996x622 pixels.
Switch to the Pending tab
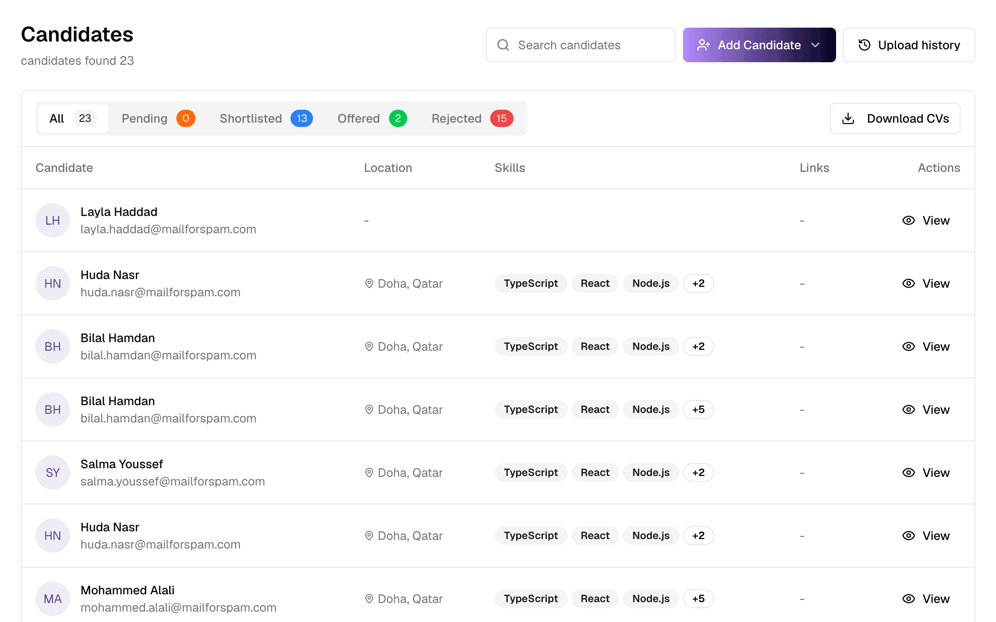tap(158, 118)
